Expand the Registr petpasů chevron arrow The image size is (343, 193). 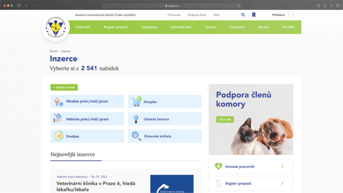282,184
